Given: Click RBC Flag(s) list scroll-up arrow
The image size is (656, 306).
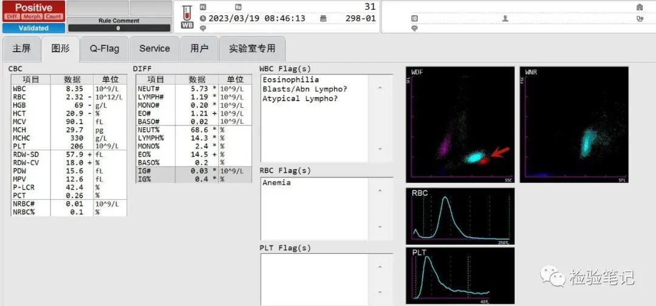Looking at the screenshot, I should click(380, 191).
